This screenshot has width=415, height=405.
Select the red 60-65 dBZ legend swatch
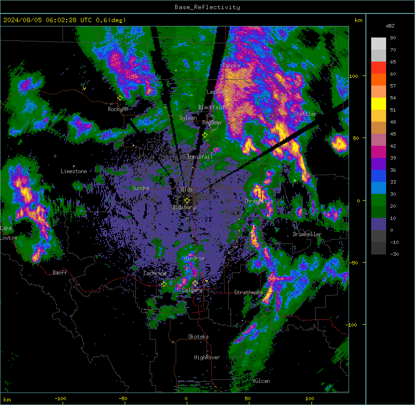(378, 68)
